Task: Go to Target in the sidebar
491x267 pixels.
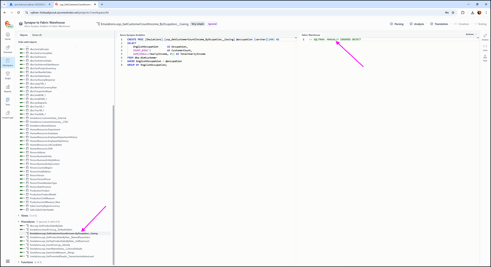Action: click(x=8, y=75)
